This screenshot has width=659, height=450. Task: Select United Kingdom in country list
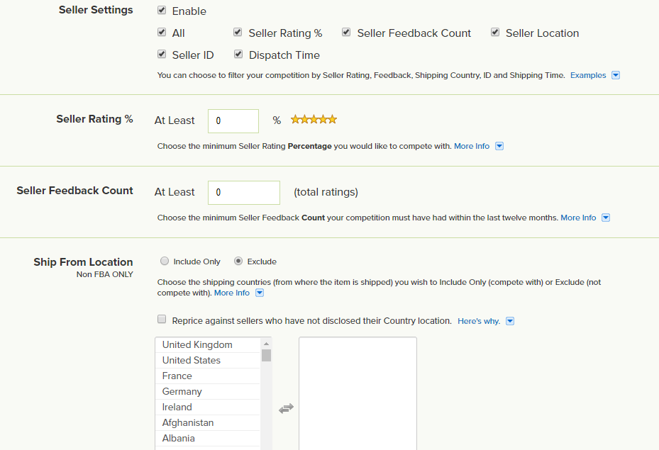pyautogui.click(x=197, y=344)
